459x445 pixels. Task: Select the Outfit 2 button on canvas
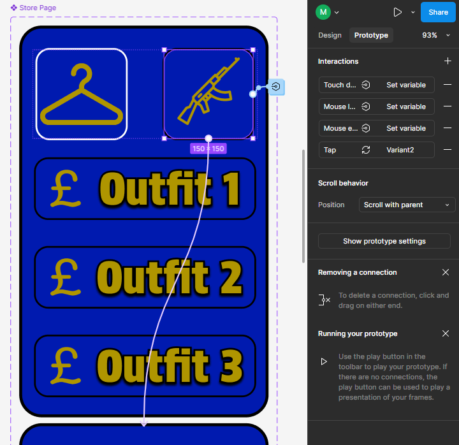coord(145,277)
